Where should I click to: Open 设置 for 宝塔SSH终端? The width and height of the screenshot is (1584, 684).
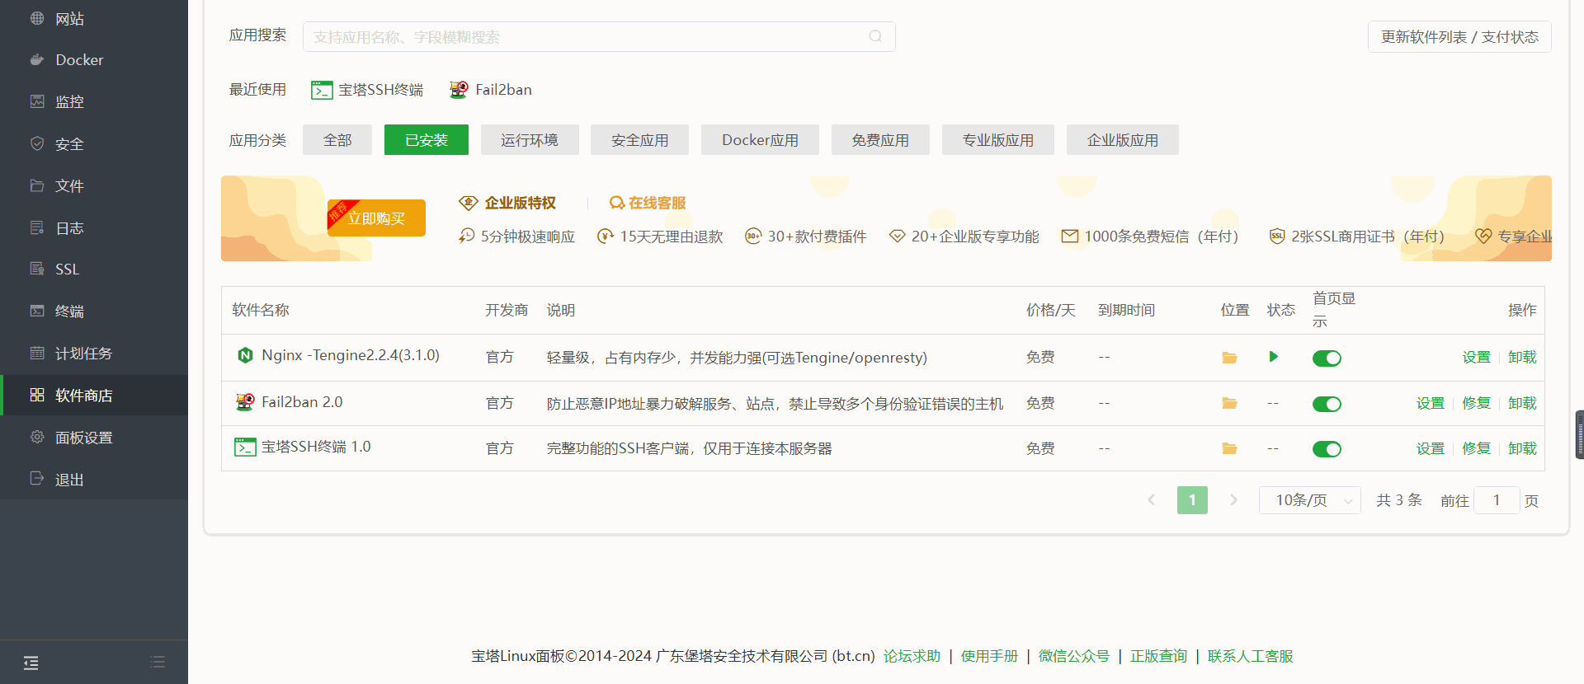(x=1431, y=448)
